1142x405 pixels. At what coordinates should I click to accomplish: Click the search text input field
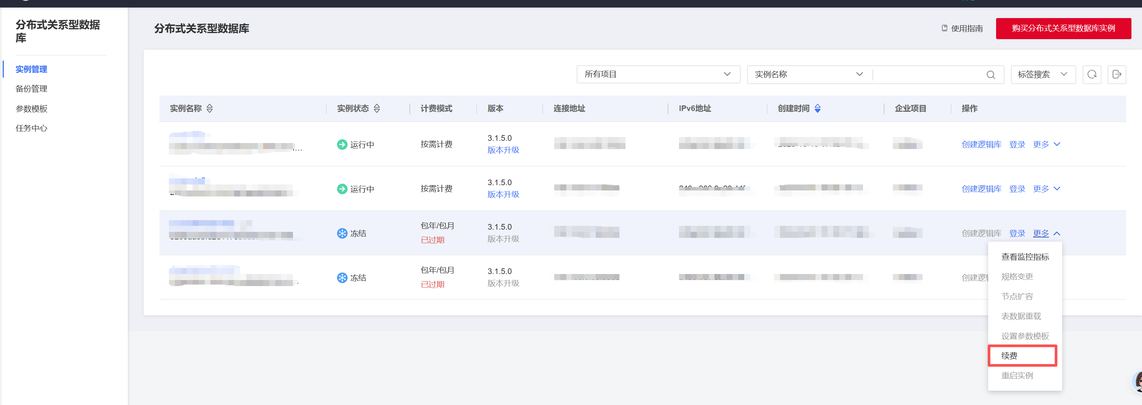[928, 75]
